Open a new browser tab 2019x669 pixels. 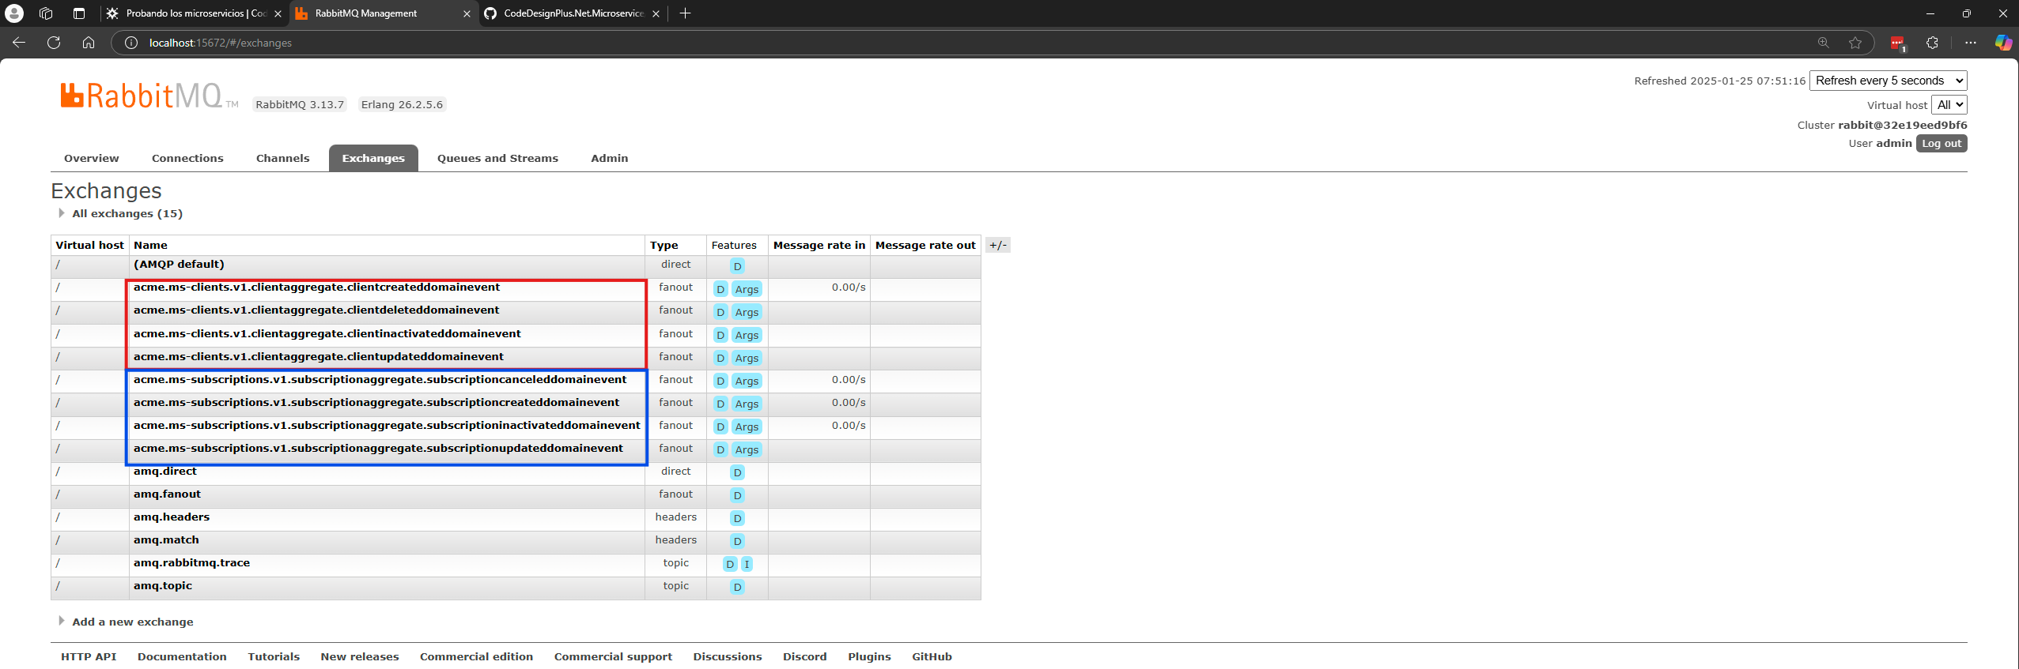pyautogui.click(x=685, y=13)
